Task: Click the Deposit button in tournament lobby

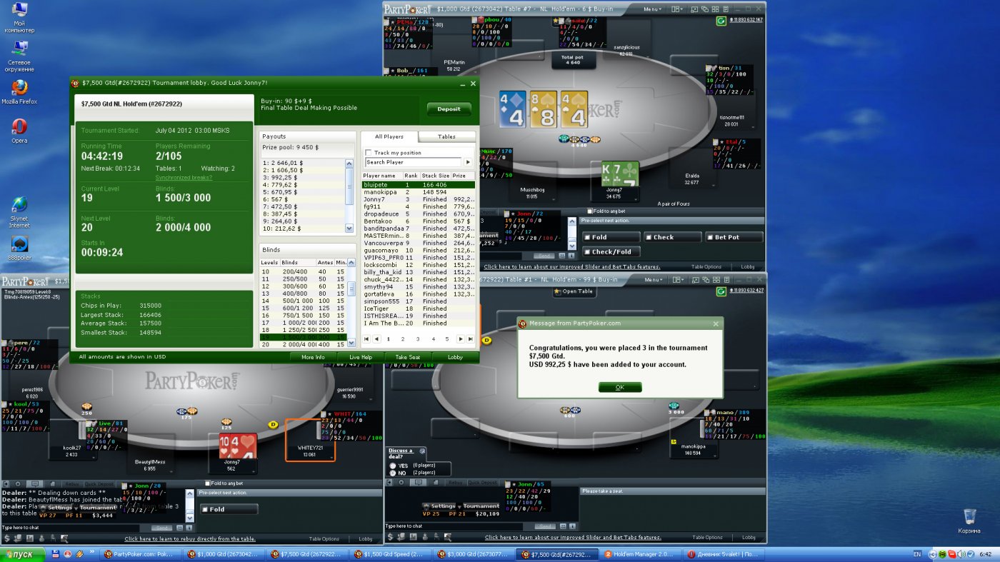Action: pyautogui.click(x=449, y=109)
